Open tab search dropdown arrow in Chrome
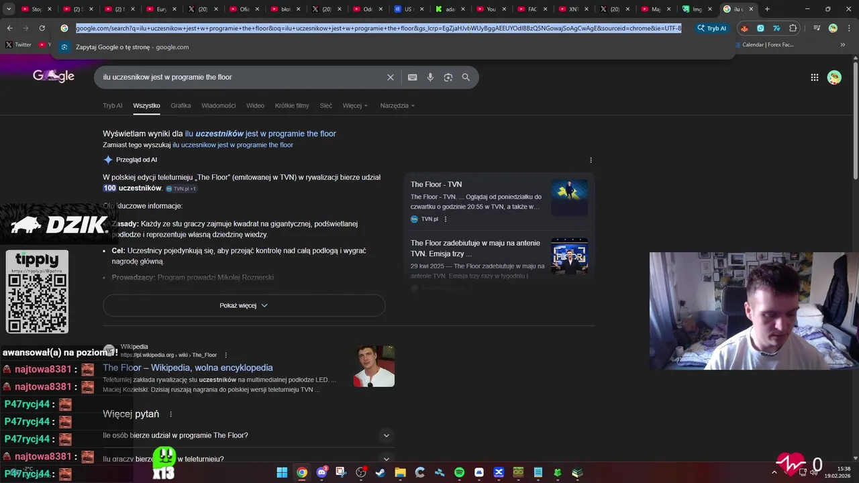The width and height of the screenshot is (859, 483). (9, 9)
